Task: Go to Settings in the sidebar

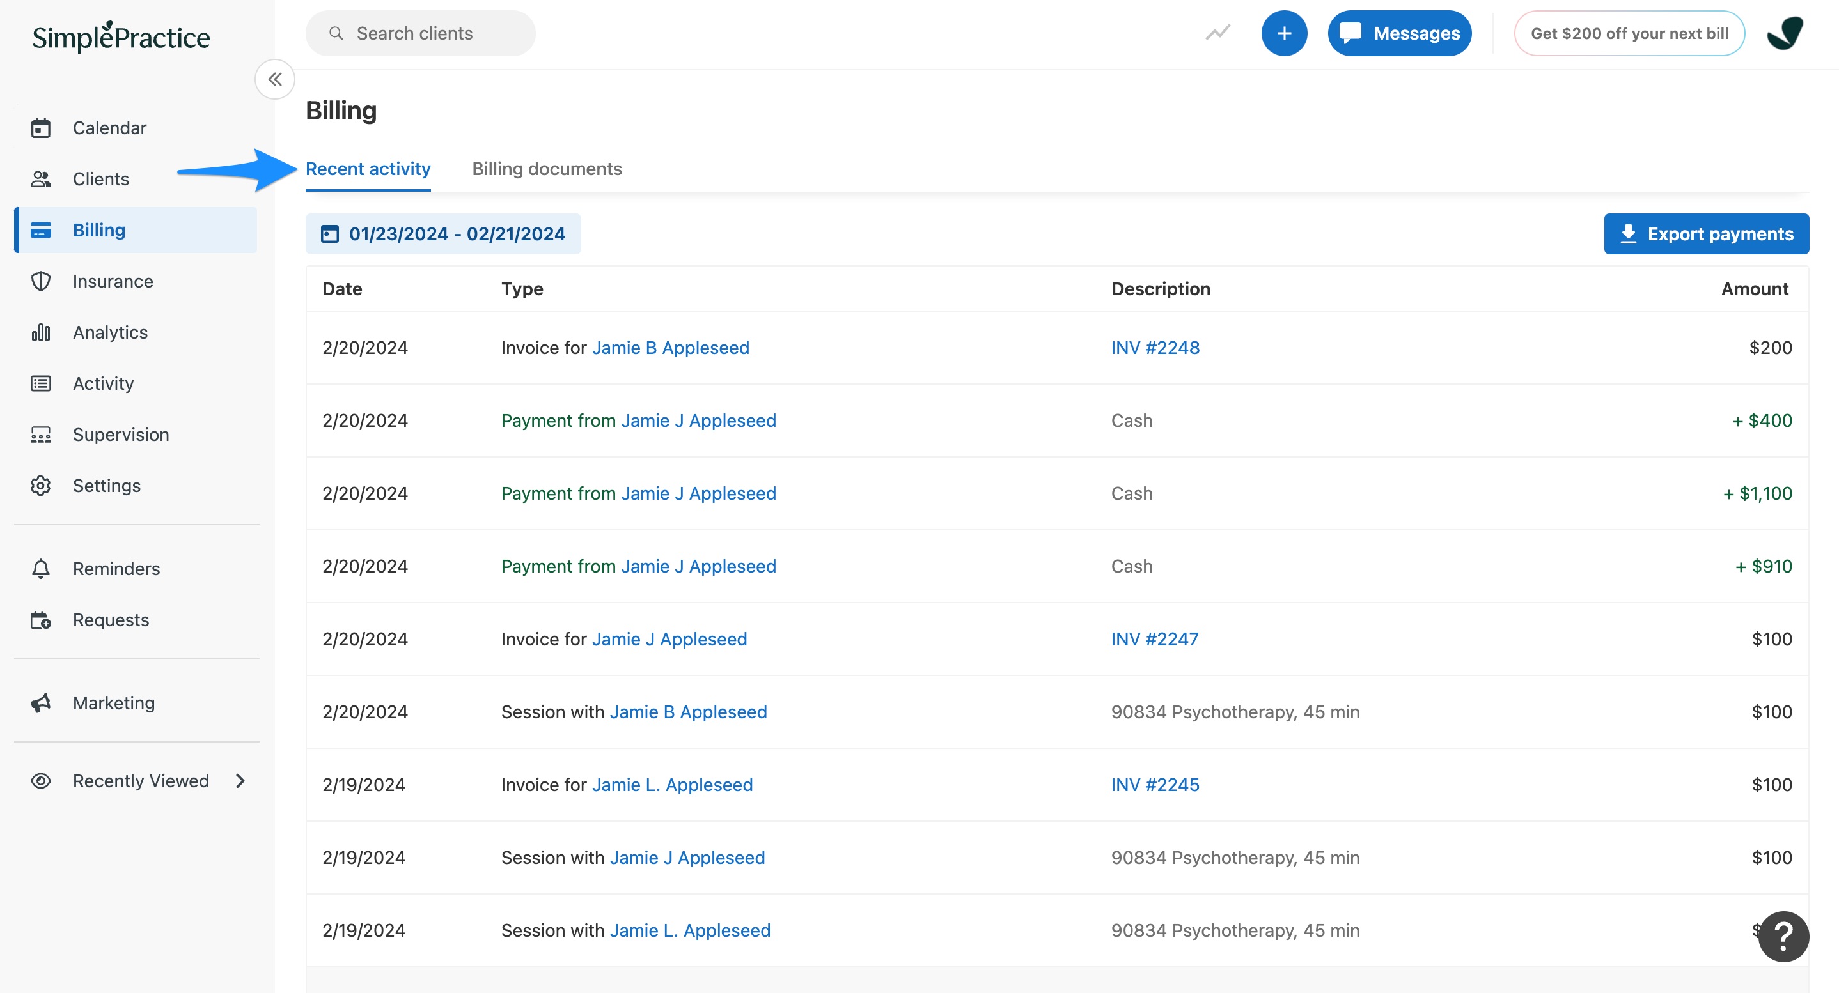Action: point(107,486)
